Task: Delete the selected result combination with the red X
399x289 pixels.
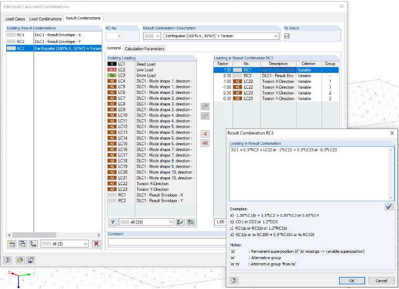Action: 96,244
